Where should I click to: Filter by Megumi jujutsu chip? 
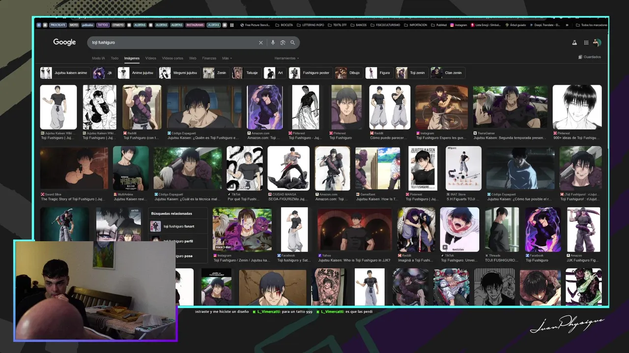coord(179,73)
